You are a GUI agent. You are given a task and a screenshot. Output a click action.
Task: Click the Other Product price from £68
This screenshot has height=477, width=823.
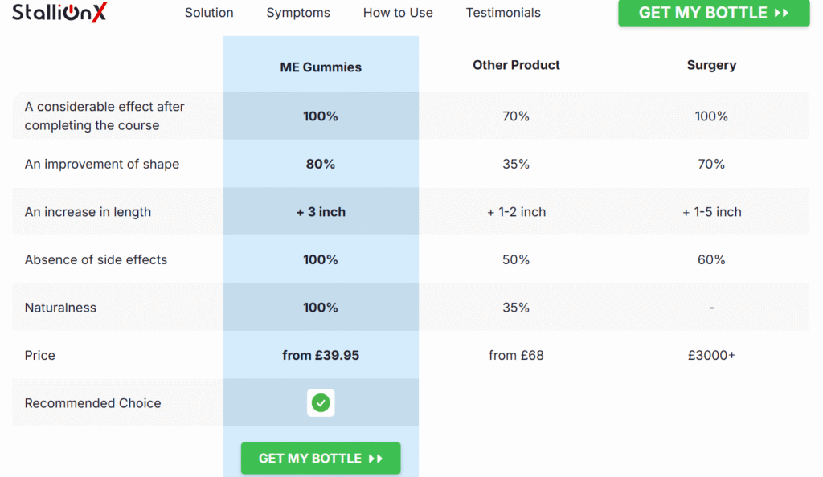pos(516,355)
